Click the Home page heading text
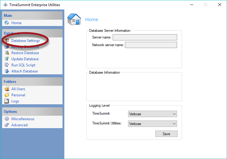Screen dimensions: 227x159 (92, 20)
